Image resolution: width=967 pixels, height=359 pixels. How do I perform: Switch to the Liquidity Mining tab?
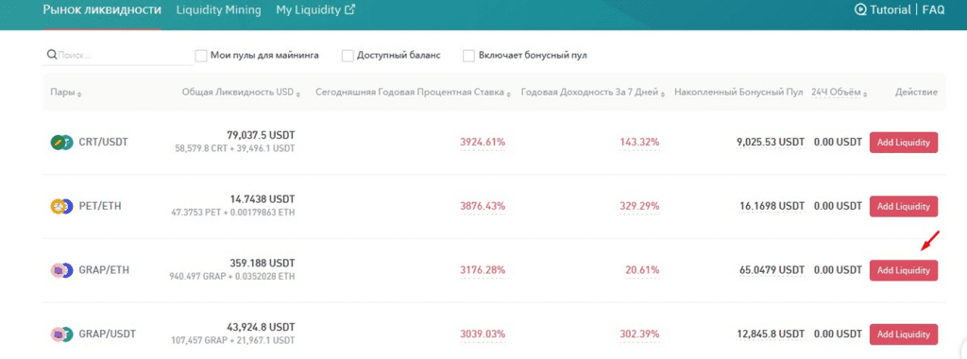(218, 9)
